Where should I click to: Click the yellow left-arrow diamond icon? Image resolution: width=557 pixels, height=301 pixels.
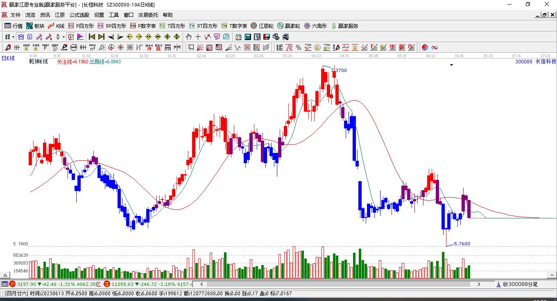click(x=130, y=37)
